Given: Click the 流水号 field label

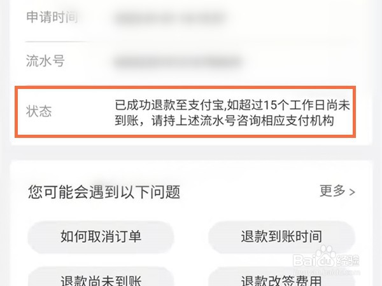Looking at the screenshot, I should (45, 61).
